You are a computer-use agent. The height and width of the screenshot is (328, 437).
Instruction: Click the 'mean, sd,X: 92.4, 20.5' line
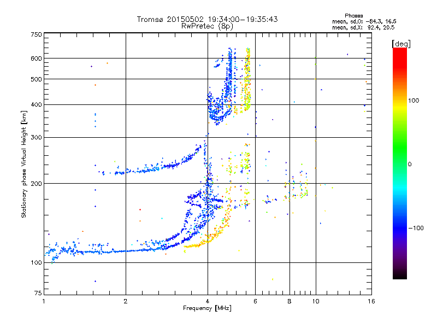coord(363,27)
